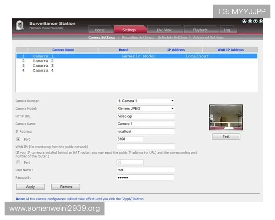The height and width of the screenshot is (220, 275).
Task: Open the Recording Settings sub-tab
Action: pyautogui.click(x=137, y=38)
